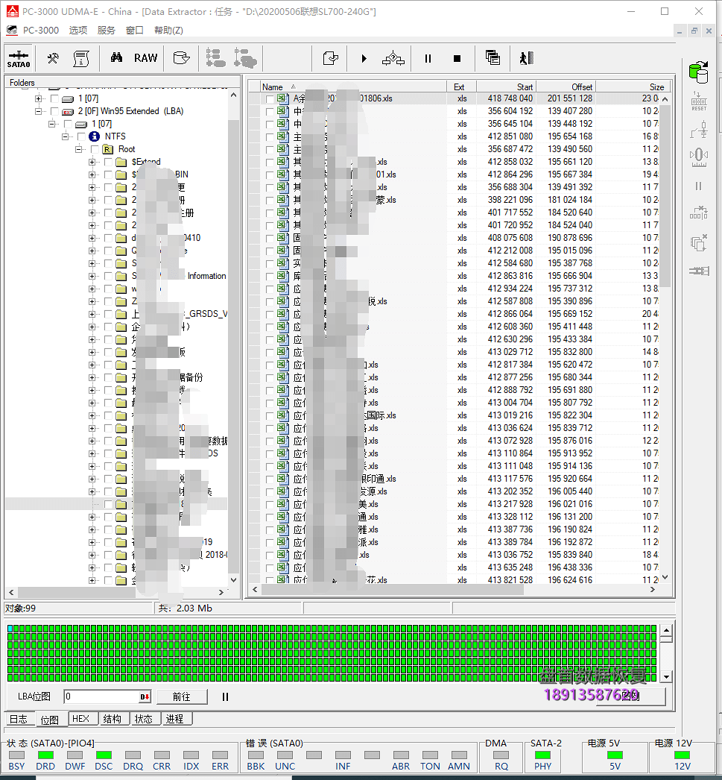Open the folder save-to-disk icon
Viewport: 722px width, 780px height.
[181, 58]
